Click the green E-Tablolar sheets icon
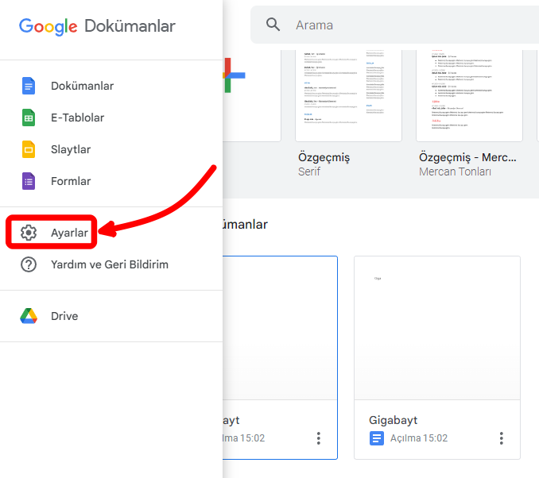 tap(29, 118)
